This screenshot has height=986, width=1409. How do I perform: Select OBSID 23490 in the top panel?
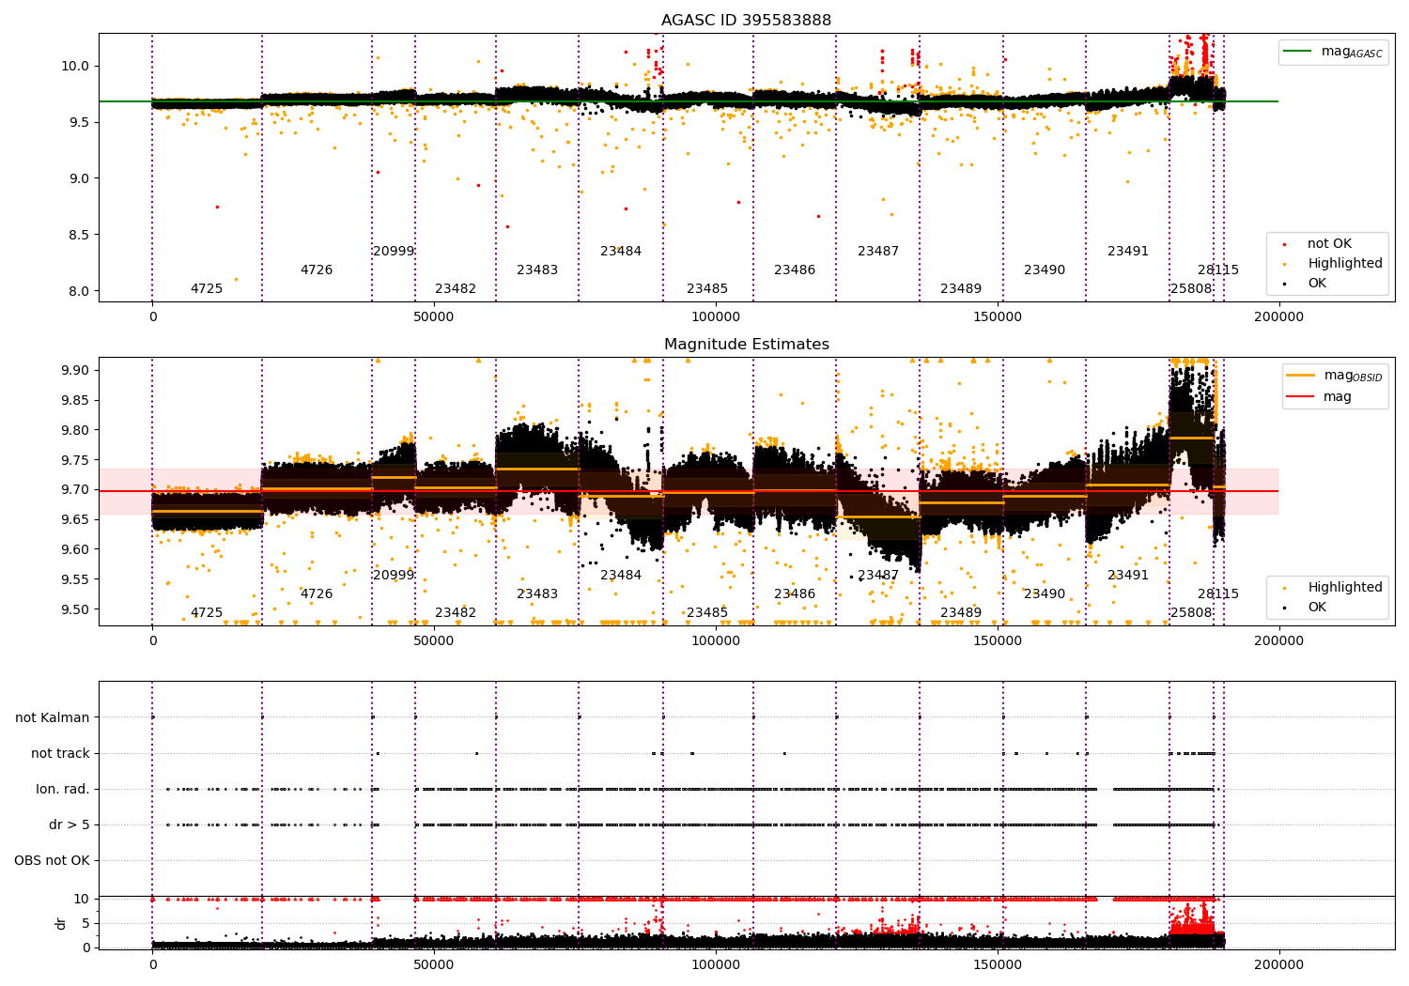[x=1045, y=270]
